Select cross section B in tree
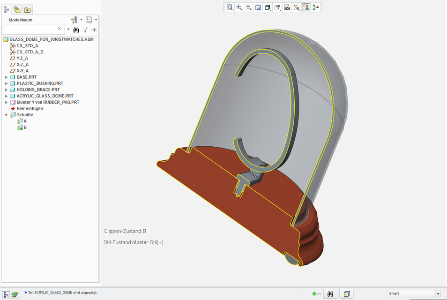The image size is (447, 300). click(25, 127)
